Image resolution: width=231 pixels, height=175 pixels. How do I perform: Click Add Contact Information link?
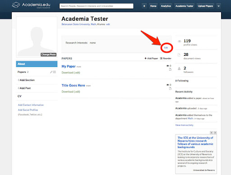(31, 105)
